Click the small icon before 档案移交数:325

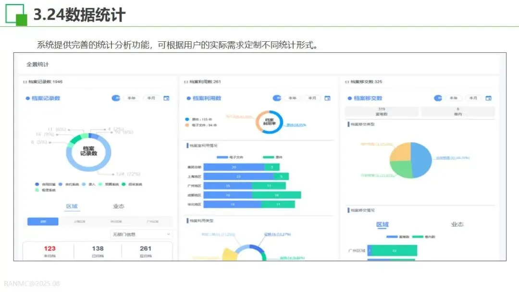coord(347,82)
